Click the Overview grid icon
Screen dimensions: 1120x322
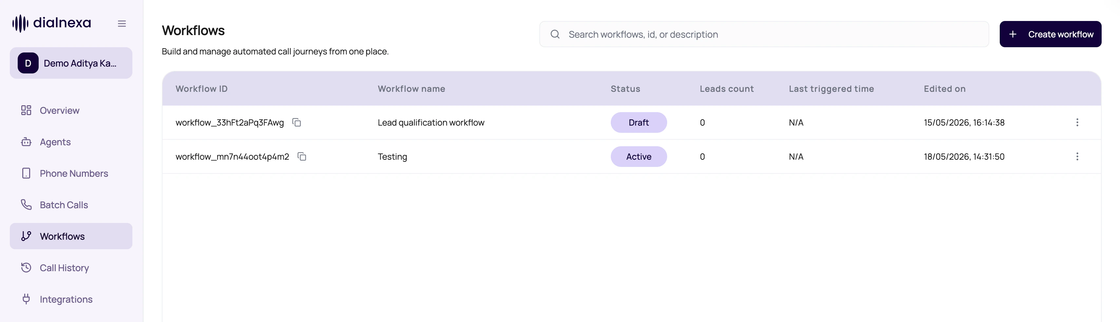[26, 110]
